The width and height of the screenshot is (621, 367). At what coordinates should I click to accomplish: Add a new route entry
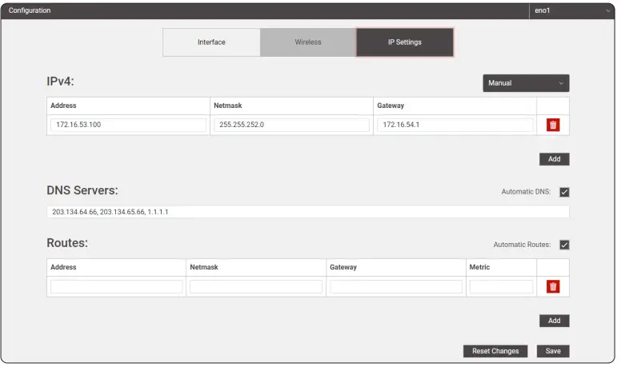pyautogui.click(x=554, y=321)
